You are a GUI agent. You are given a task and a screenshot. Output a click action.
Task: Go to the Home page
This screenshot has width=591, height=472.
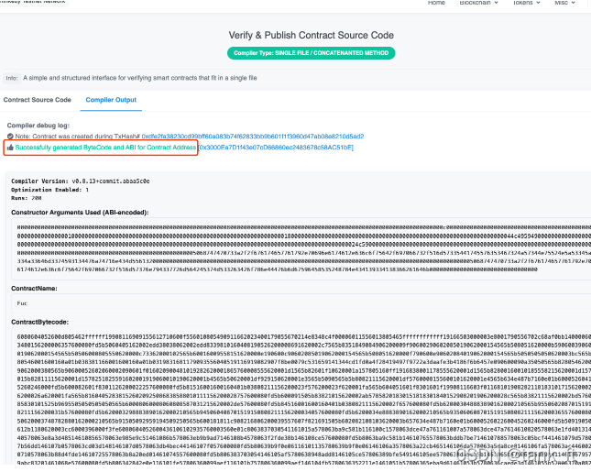(x=436, y=3)
